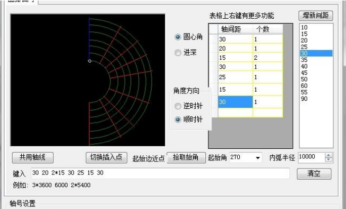
Task: Click the row header of the 25 row
Action: [213, 77]
